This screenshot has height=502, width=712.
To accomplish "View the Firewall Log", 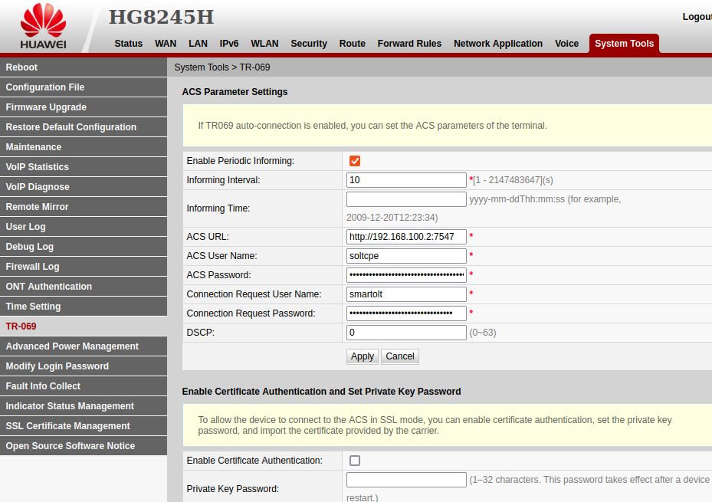I will click(x=84, y=267).
